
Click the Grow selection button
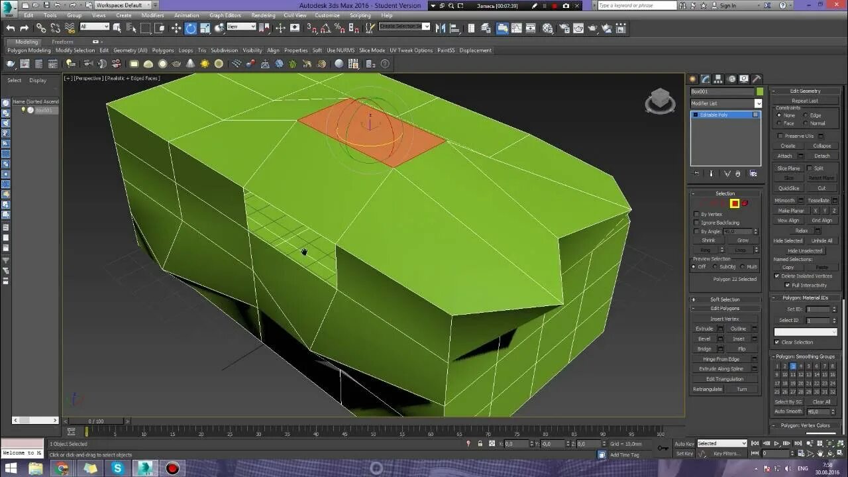[743, 240]
